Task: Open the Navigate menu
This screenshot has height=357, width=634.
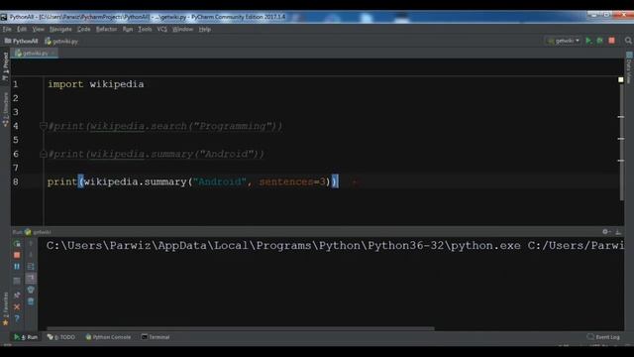Action: 60,29
